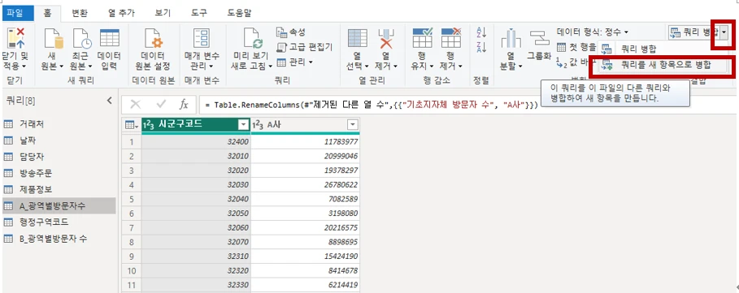Open the 데이터 형식: 정수 dropdown
Viewport: 739px width, 293px height.
(593, 32)
